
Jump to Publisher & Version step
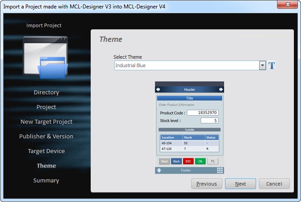point(46,137)
